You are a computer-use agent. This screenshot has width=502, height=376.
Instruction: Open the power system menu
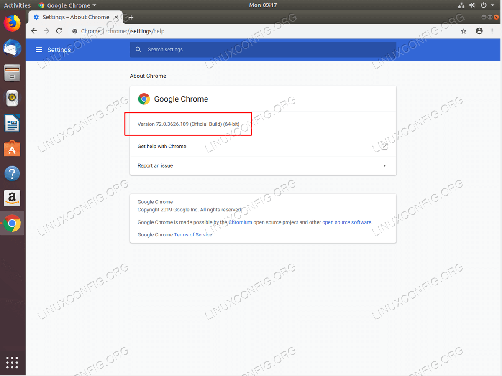coord(487,5)
